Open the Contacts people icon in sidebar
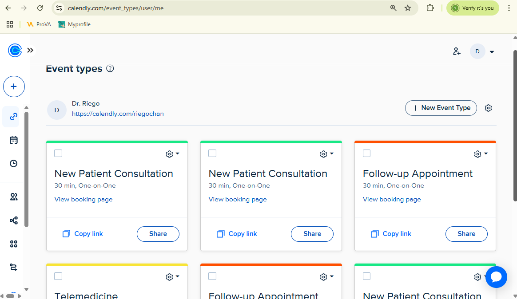 pos(14,197)
